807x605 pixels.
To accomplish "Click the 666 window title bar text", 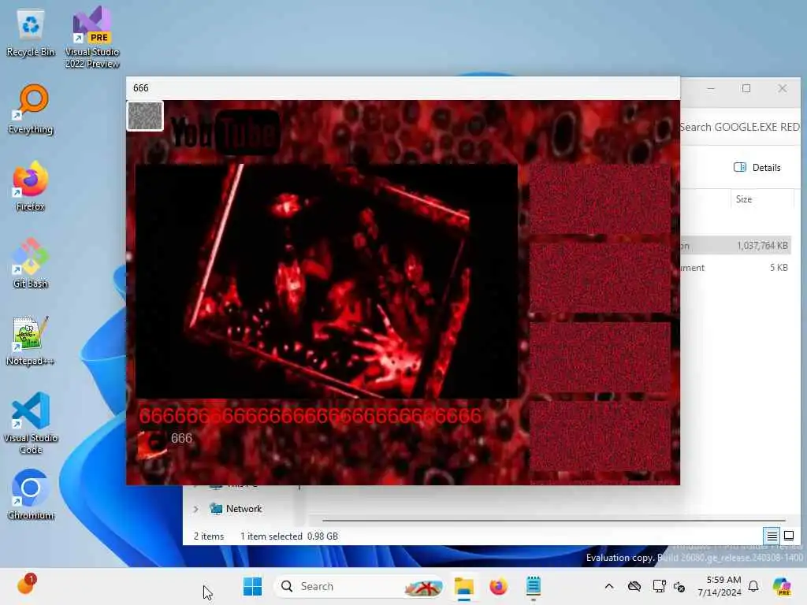I will 140,88.
